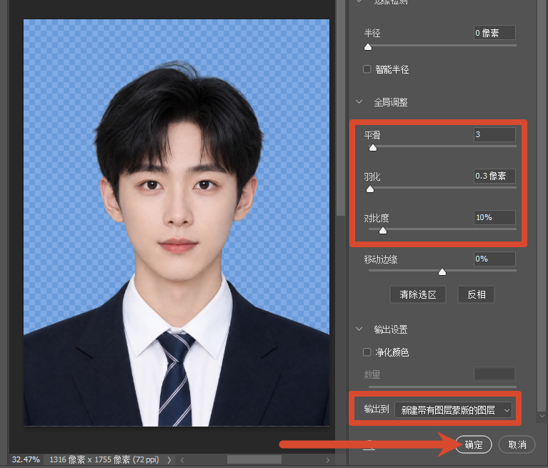This screenshot has height=468, width=548.
Task: Click the portrait photo preview
Action: [x=176, y=223]
